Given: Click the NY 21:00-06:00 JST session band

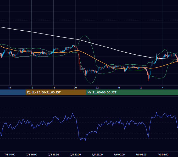Looking at the screenshot, I should [x=132, y=92].
